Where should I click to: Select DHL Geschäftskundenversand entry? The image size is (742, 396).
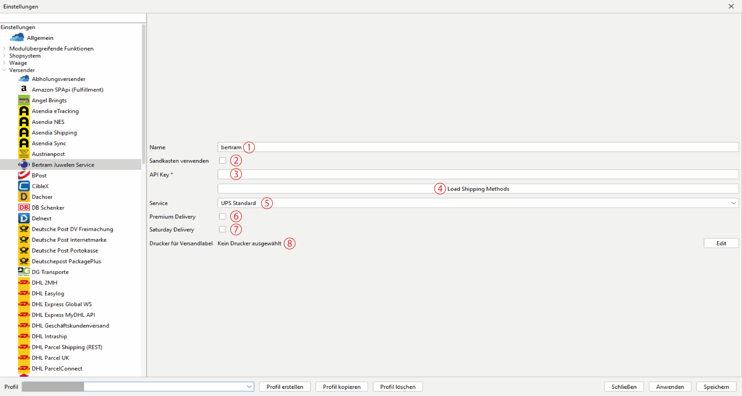click(70, 326)
